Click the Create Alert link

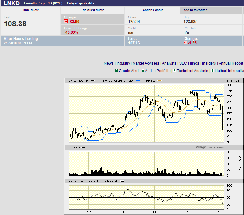(x=129, y=71)
